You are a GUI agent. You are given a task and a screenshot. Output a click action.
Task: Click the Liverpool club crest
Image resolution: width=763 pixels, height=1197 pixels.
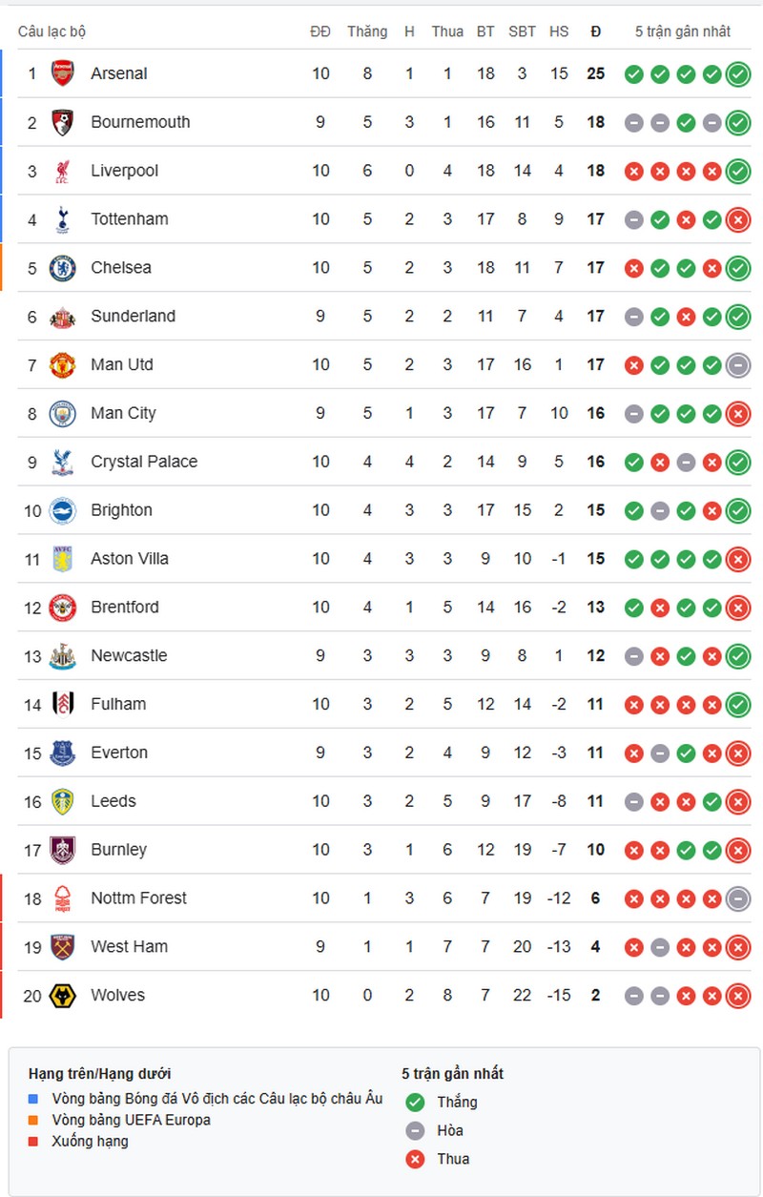coord(62,171)
